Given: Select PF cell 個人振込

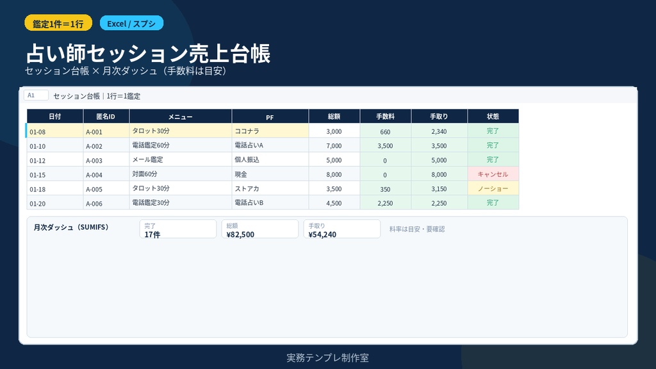Looking at the screenshot, I should (x=270, y=160).
